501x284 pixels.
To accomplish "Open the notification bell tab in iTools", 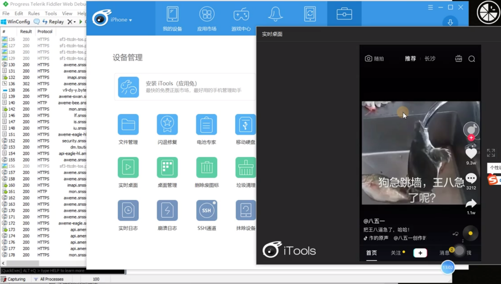I will [275, 14].
